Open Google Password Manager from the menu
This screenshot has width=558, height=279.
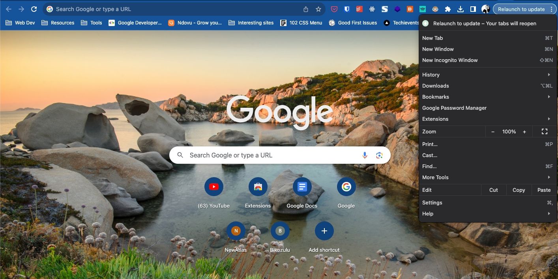454,108
